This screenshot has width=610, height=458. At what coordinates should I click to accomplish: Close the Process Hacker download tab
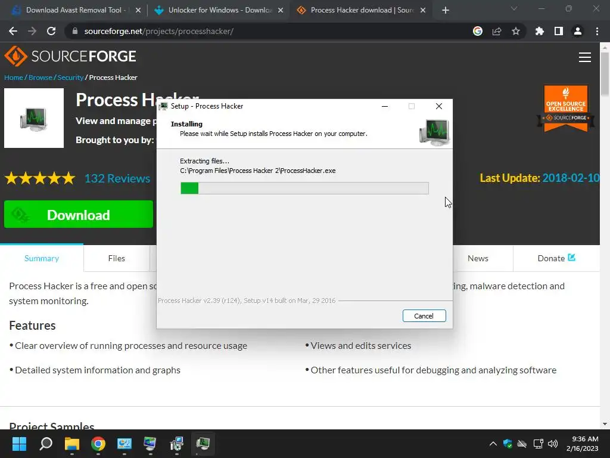pos(423,11)
